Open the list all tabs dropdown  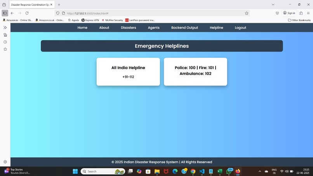coord(273,5)
